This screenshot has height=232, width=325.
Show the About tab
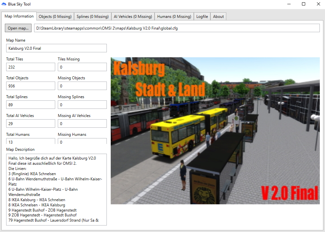point(218,17)
